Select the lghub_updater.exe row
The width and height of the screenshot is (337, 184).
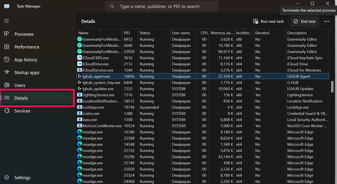[x=98, y=89]
